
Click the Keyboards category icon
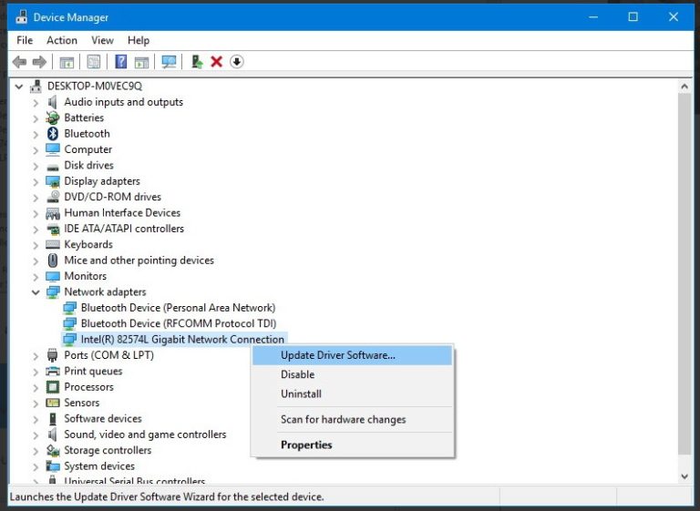coord(53,244)
